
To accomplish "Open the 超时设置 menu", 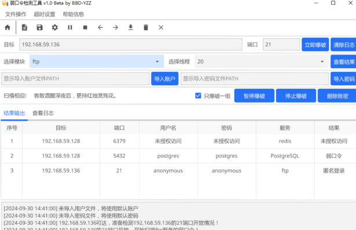I will pos(45,14).
